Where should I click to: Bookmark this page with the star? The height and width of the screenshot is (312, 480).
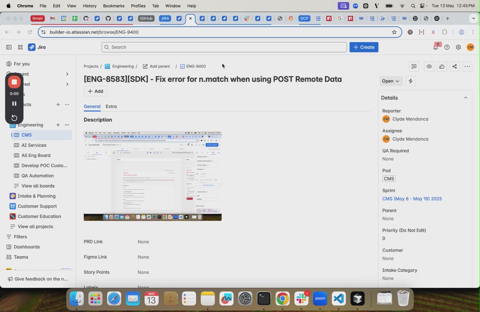click(x=394, y=32)
